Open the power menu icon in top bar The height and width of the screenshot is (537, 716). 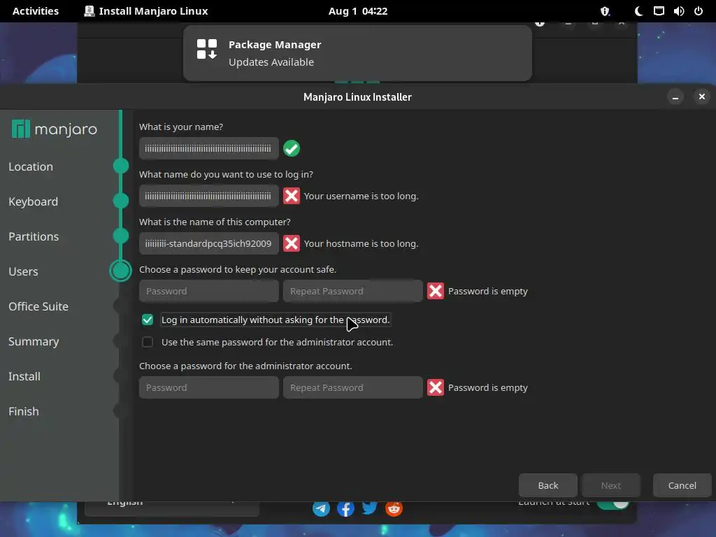[x=699, y=11]
